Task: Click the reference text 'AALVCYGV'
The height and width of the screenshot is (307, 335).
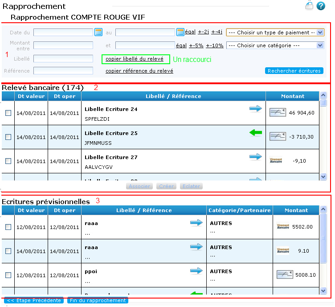Action: click(x=98, y=167)
